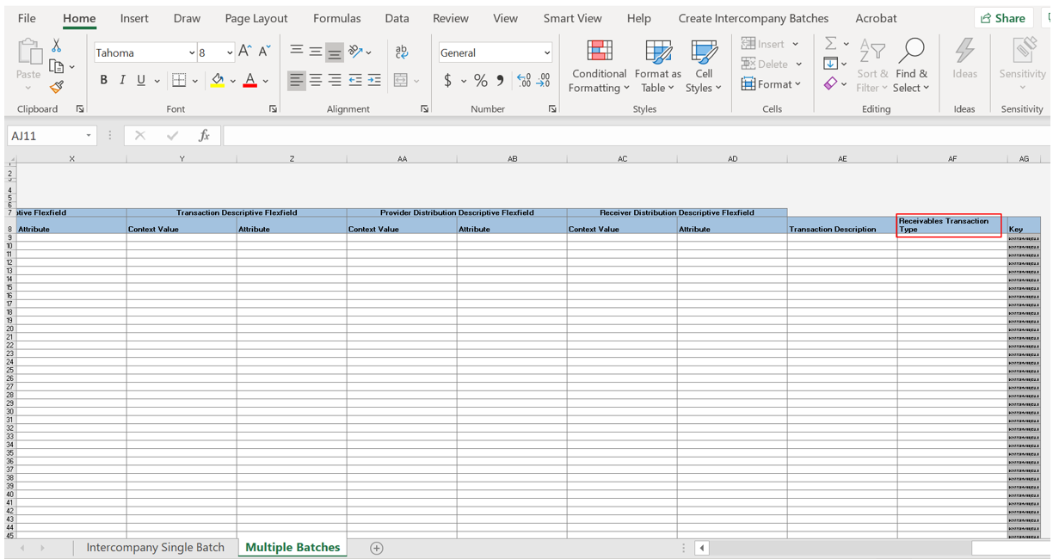
Task: Click Clear eraser icon
Action: (830, 84)
